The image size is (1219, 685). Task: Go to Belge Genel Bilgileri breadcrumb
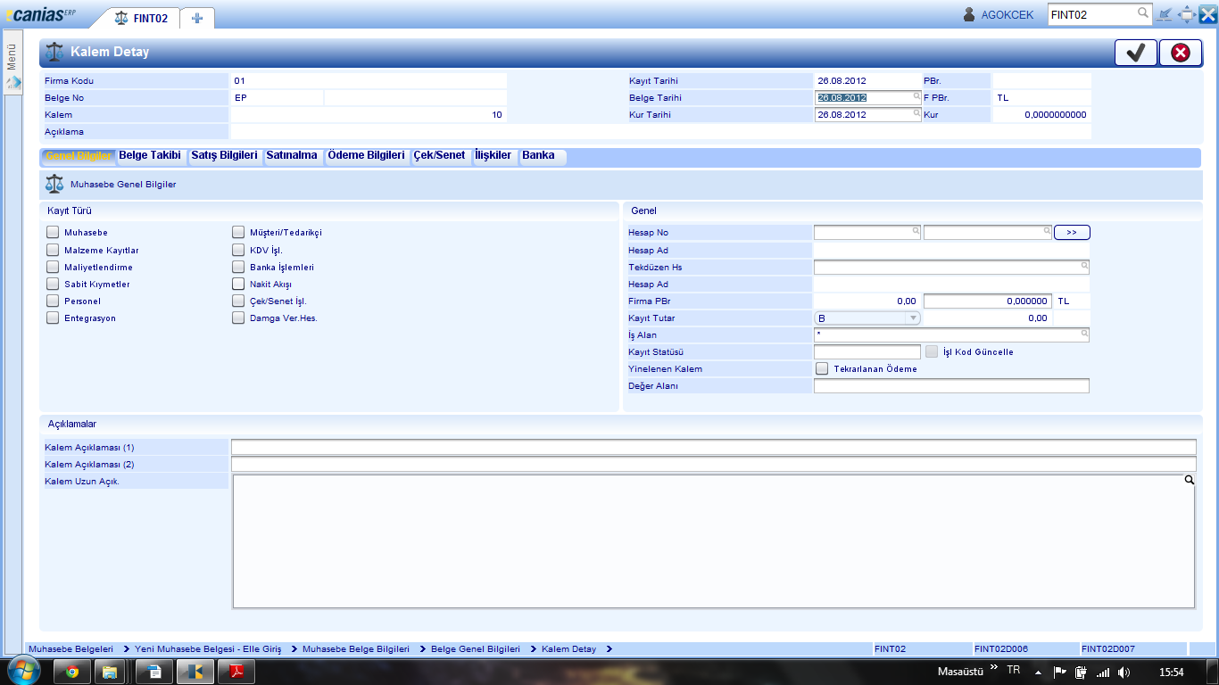click(476, 648)
